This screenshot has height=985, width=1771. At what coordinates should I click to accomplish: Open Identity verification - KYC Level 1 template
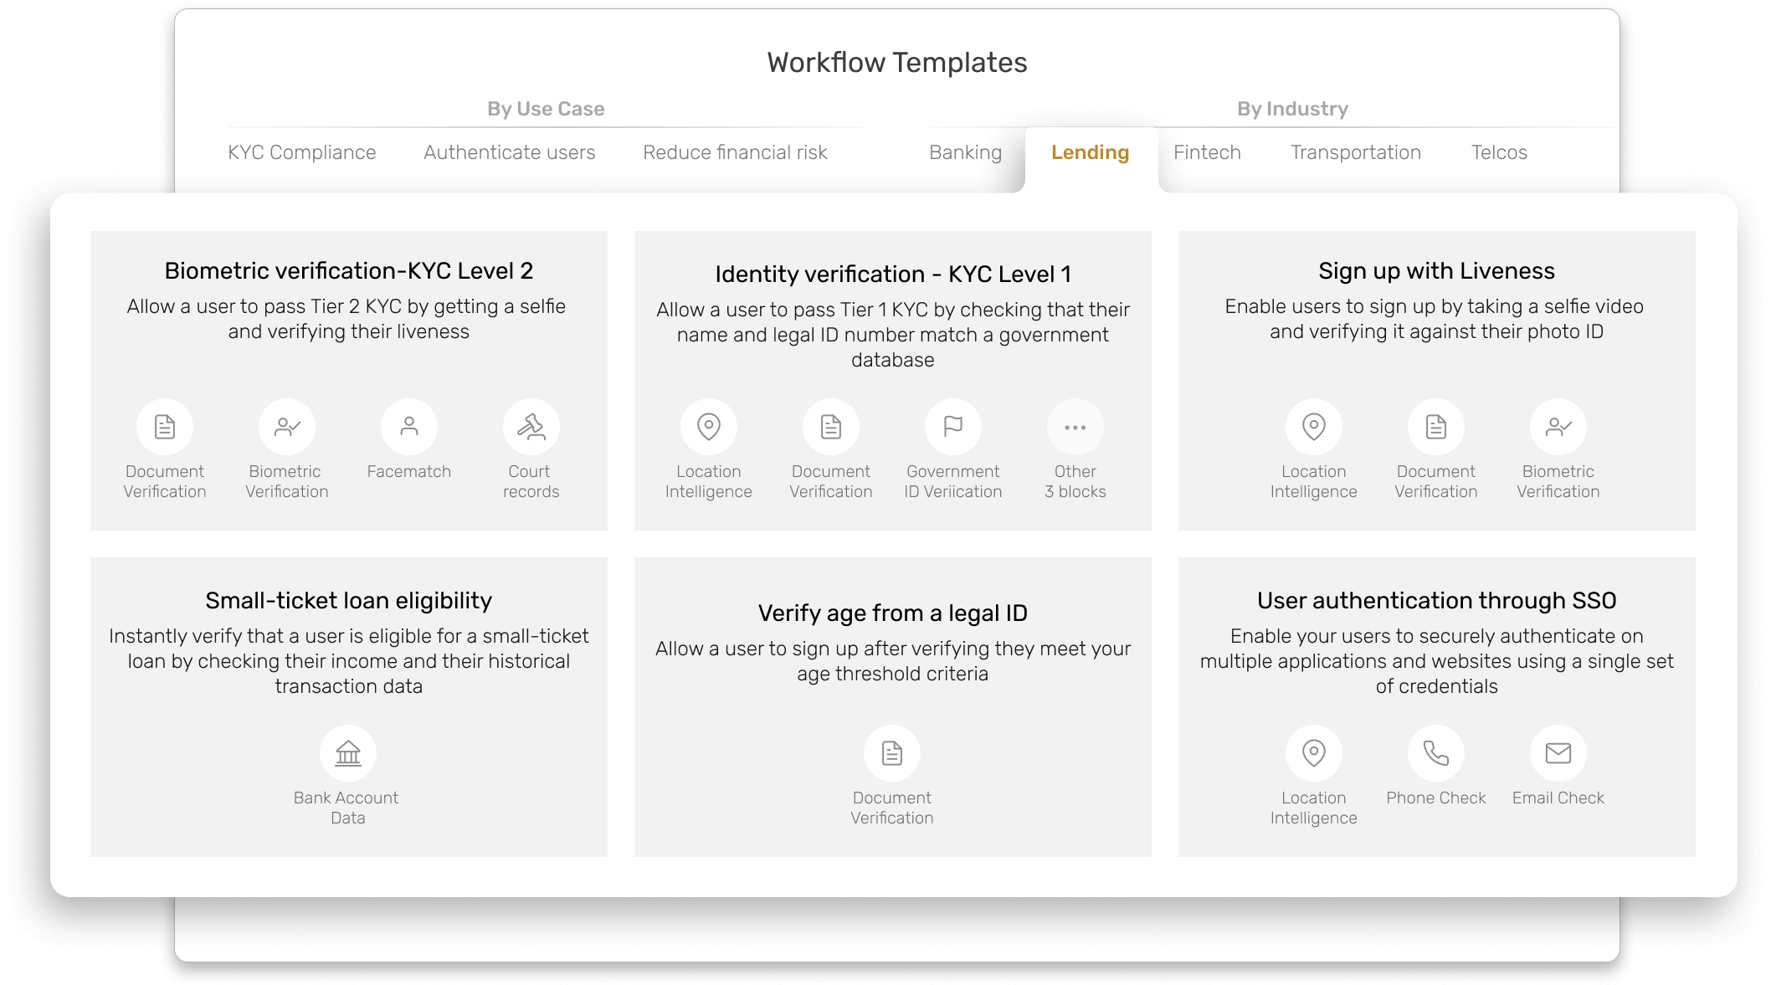[893, 381]
